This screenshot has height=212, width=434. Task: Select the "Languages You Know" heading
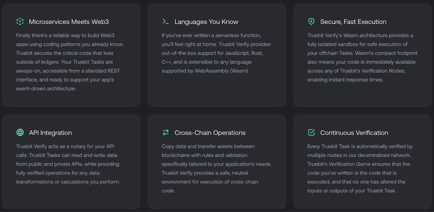pos(206,22)
